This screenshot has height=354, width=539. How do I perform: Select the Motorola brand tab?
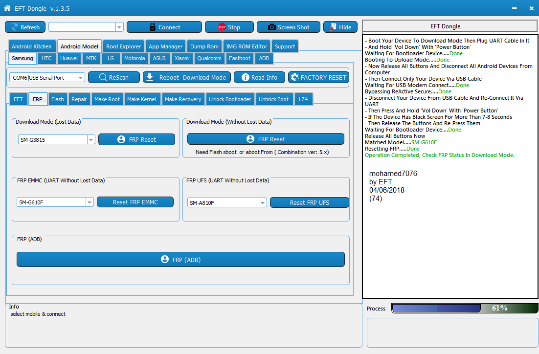pyautogui.click(x=135, y=58)
